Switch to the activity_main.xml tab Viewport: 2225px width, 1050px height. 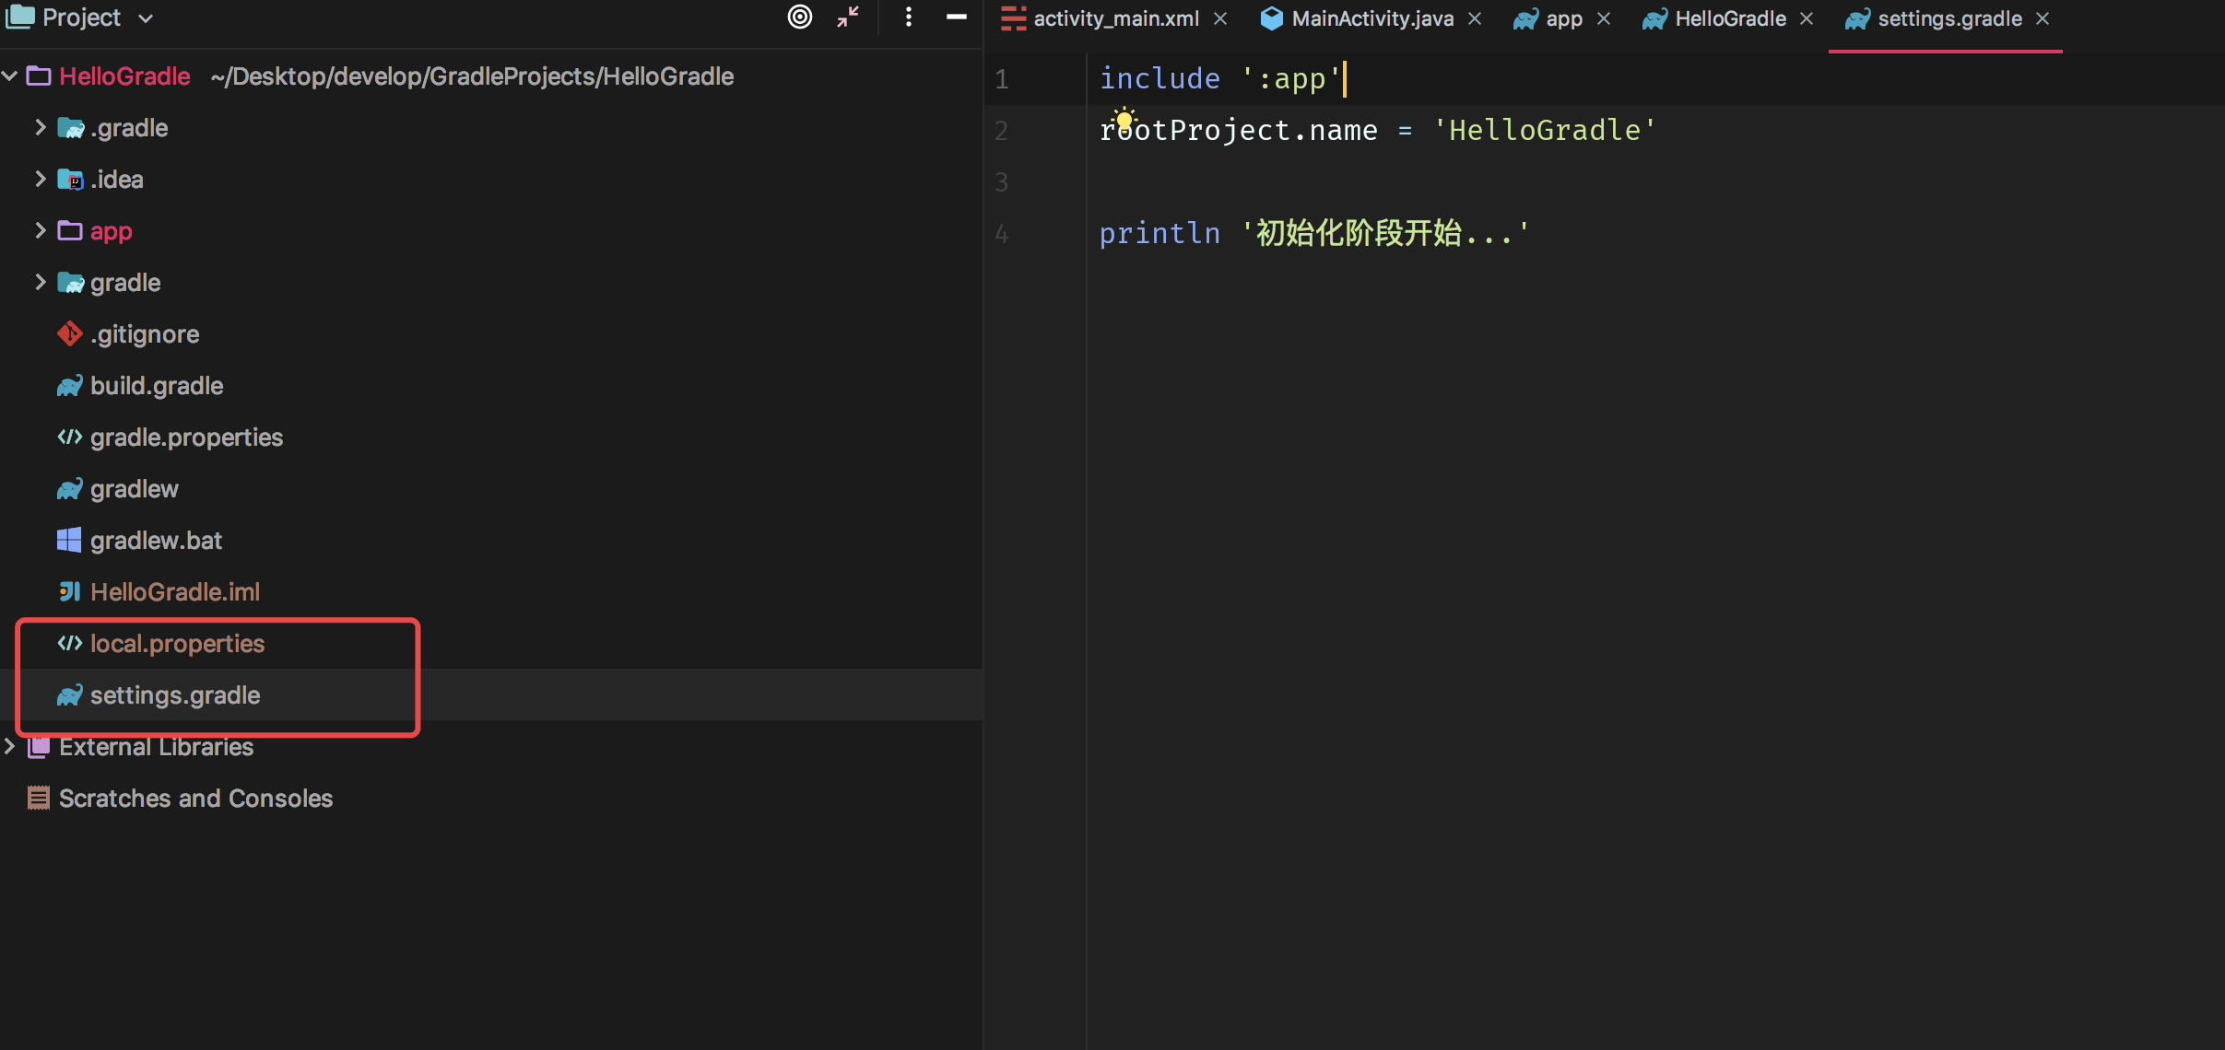[x=1115, y=18]
